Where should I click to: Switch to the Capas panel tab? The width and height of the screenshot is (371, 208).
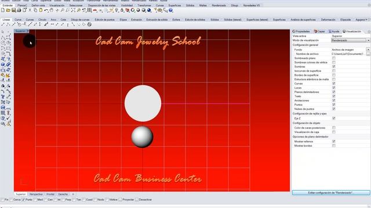[x=319, y=31]
